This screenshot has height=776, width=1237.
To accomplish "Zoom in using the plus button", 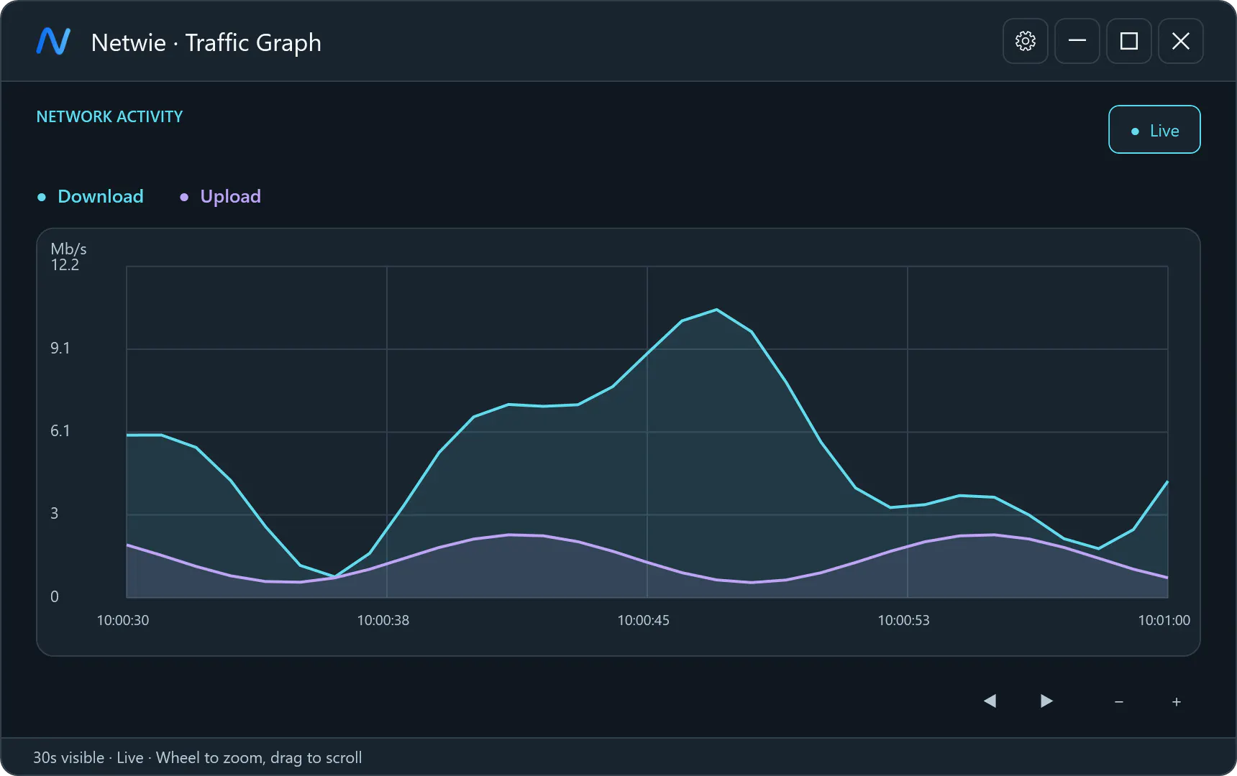I will 1177,701.
